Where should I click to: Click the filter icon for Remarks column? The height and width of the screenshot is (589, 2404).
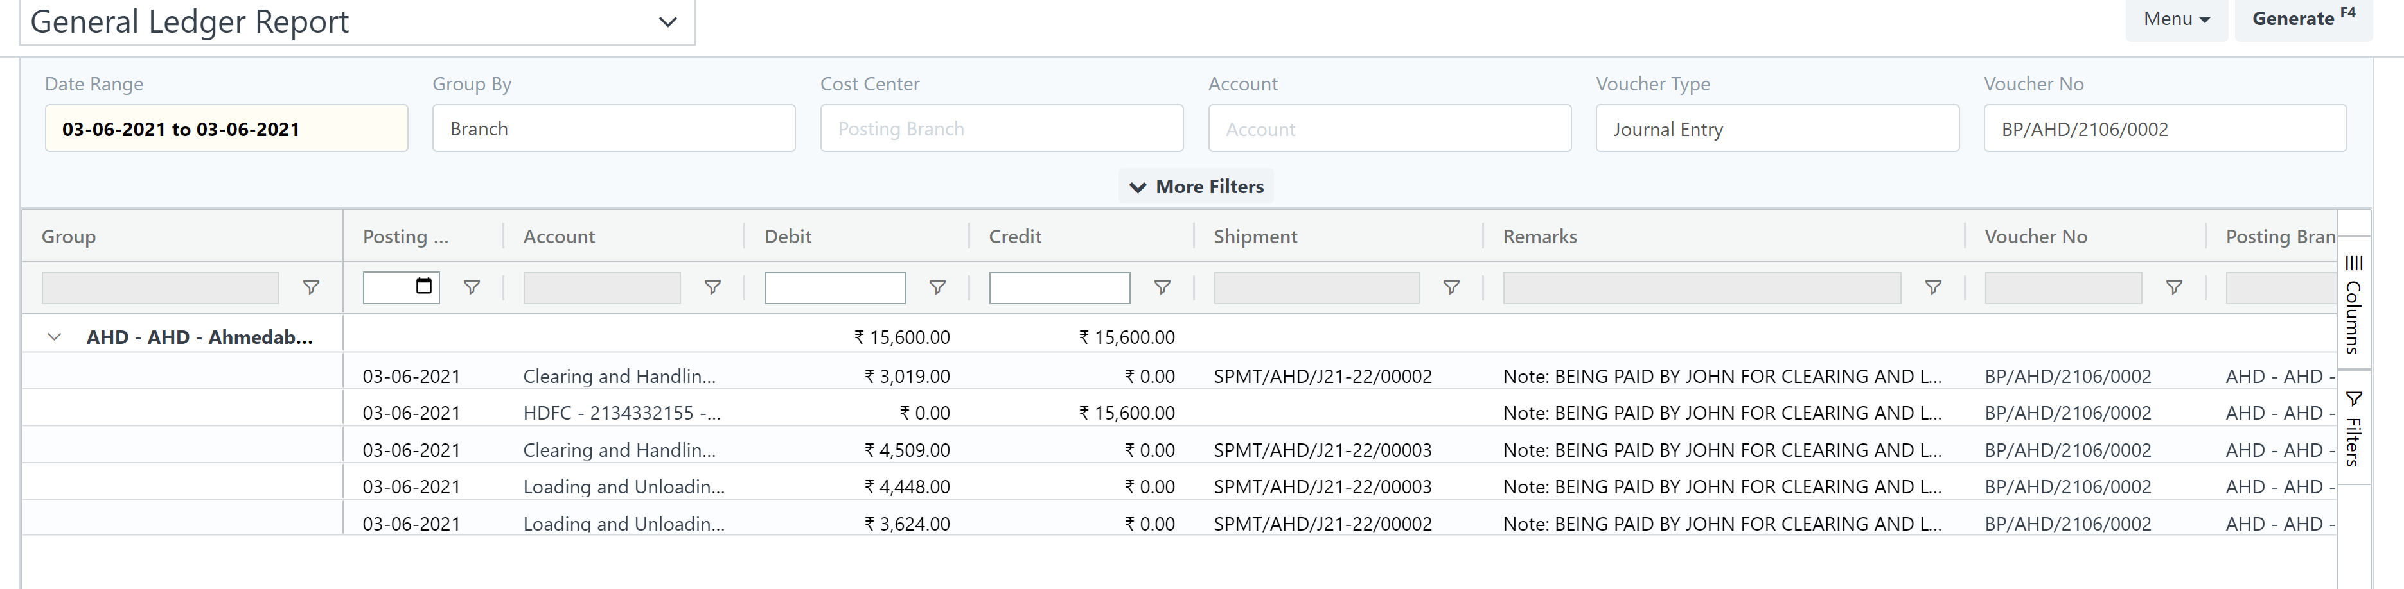1932,288
